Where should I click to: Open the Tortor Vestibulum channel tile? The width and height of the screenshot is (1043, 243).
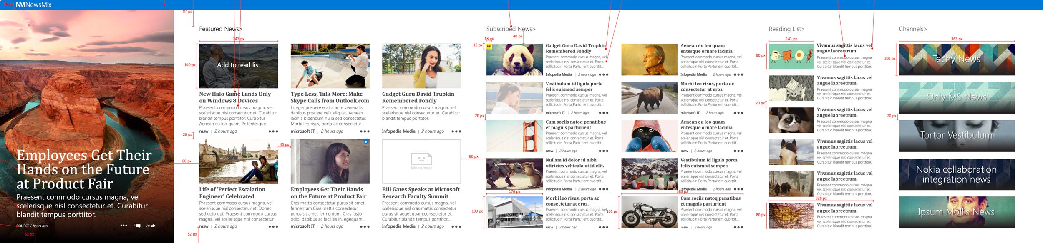[x=957, y=136]
